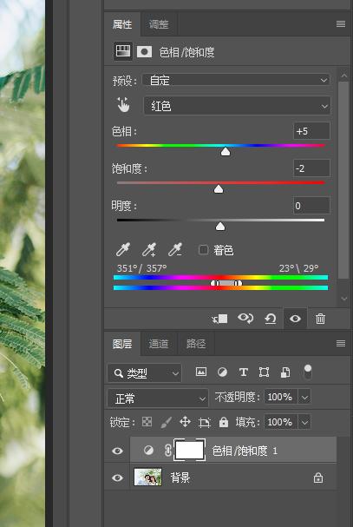The image size is (353, 527).
Task: Switch to the 通道 tab
Action: coord(159,344)
